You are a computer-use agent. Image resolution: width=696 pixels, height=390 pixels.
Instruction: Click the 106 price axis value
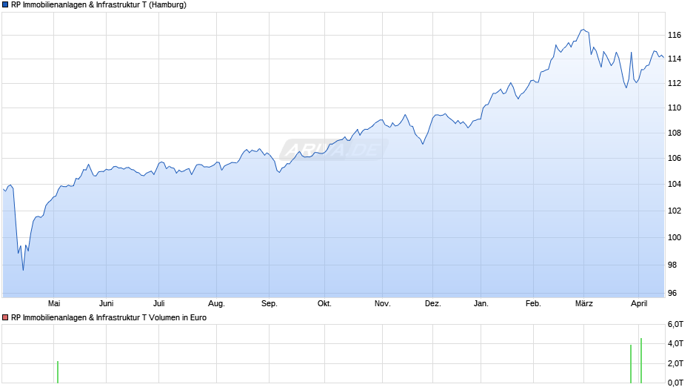pyautogui.click(x=675, y=159)
